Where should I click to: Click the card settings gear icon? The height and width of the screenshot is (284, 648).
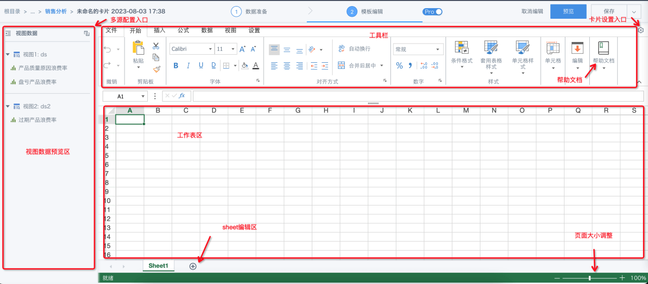(641, 30)
